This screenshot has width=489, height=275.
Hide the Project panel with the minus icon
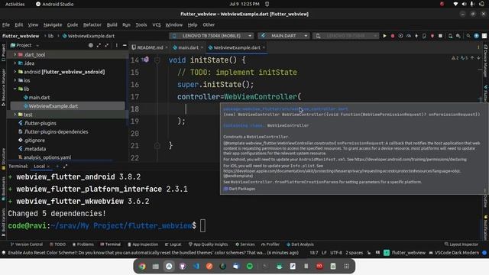pyautogui.click(x=125, y=45)
